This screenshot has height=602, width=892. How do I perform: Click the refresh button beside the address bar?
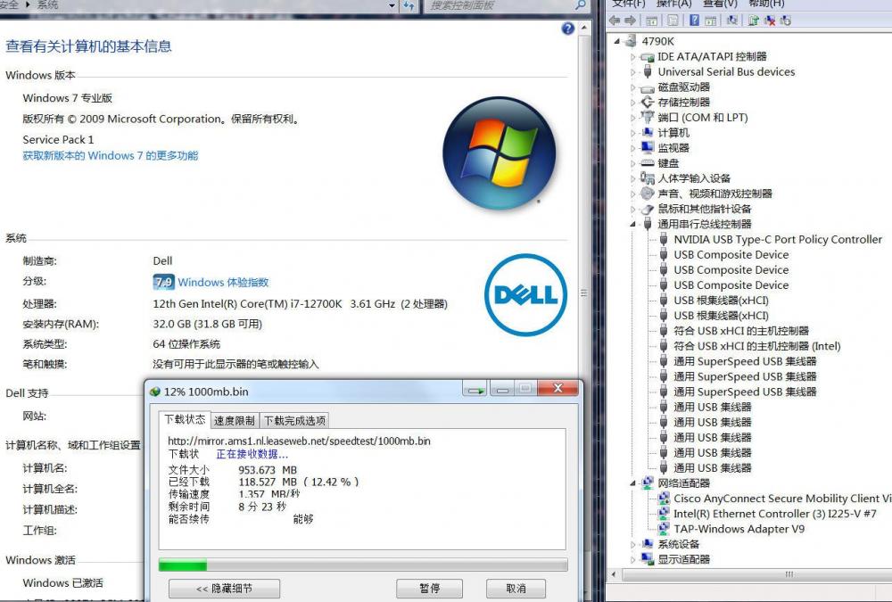(409, 5)
